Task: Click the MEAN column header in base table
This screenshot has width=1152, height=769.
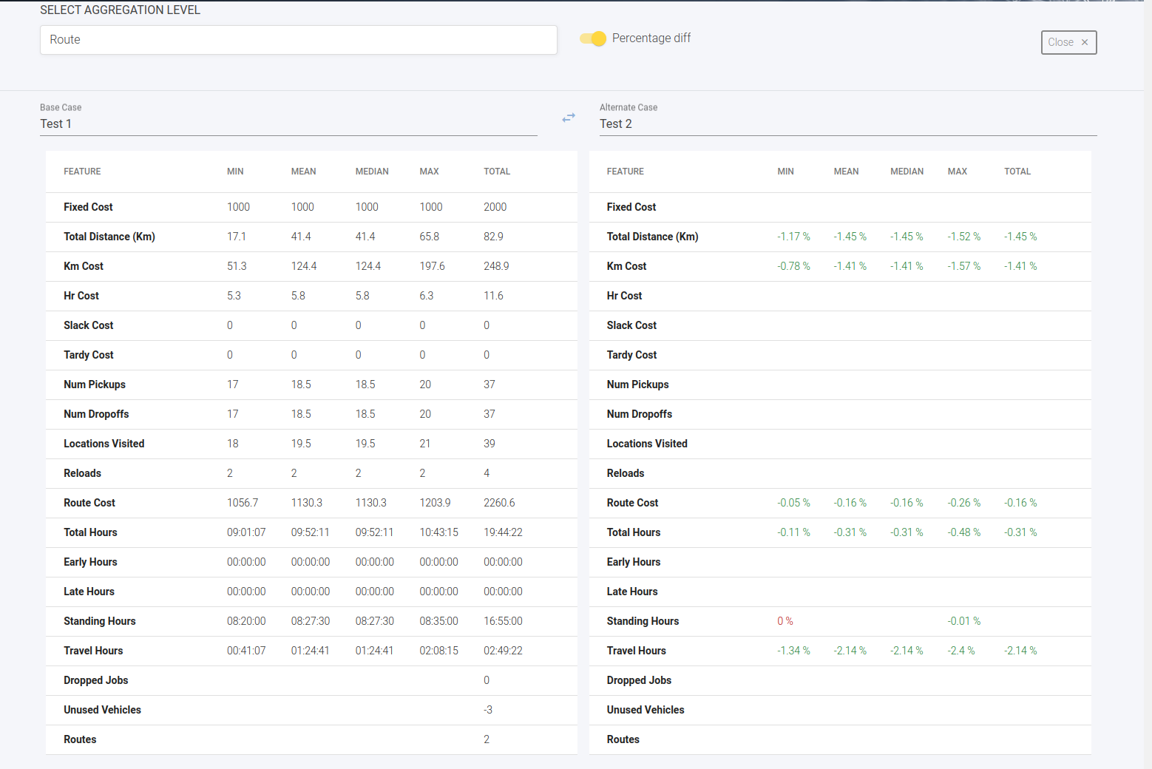Action: point(303,172)
